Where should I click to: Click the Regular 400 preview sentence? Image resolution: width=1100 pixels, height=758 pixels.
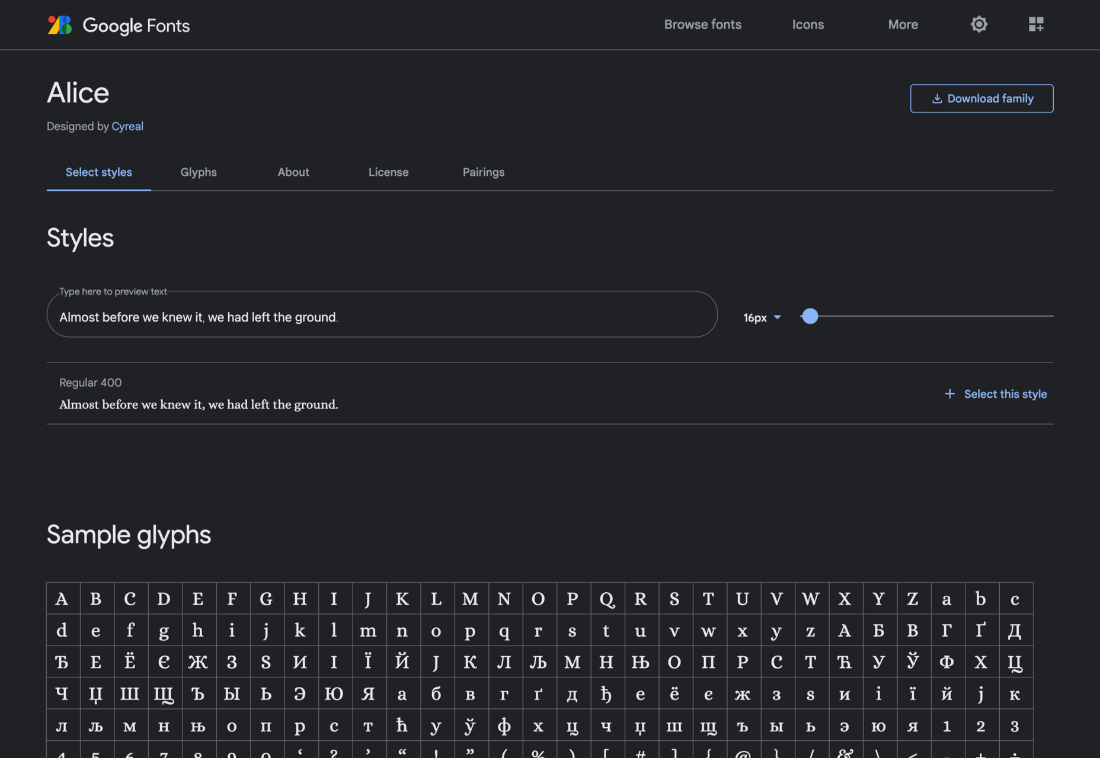(199, 404)
